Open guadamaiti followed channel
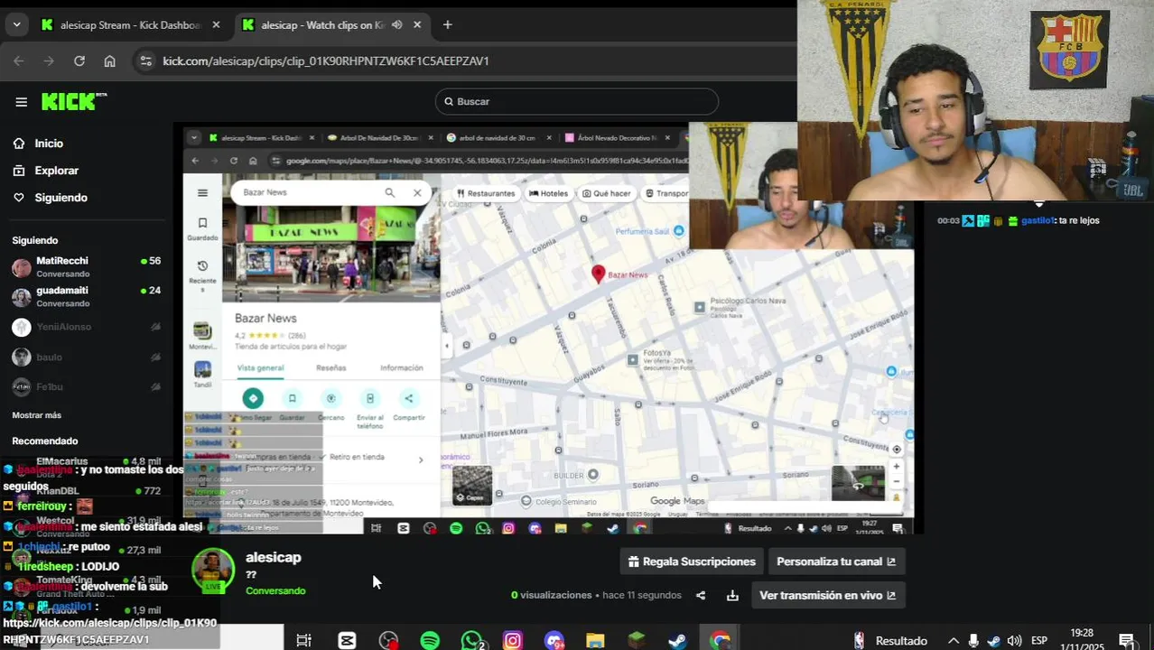This screenshot has width=1154, height=650. 86,296
